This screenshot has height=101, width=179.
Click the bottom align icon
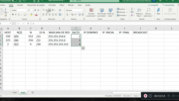click(50, 10)
